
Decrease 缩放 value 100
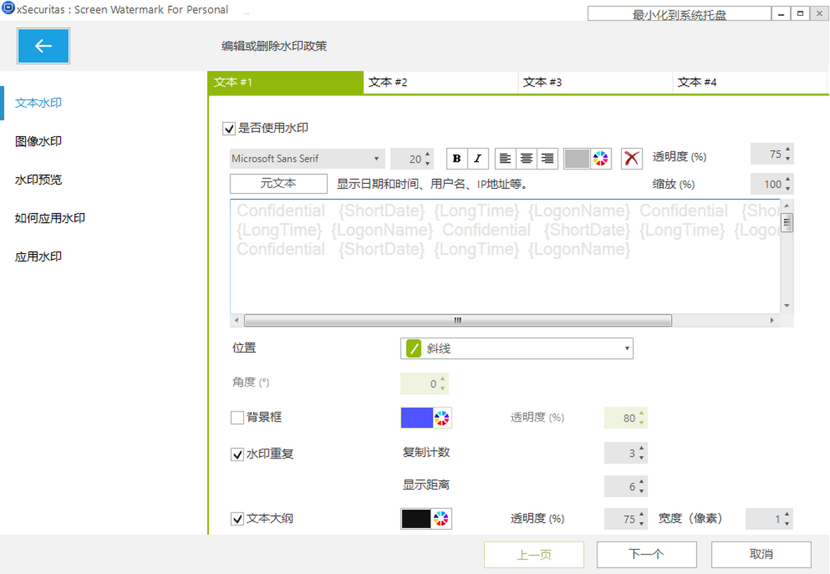tap(788, 189)
